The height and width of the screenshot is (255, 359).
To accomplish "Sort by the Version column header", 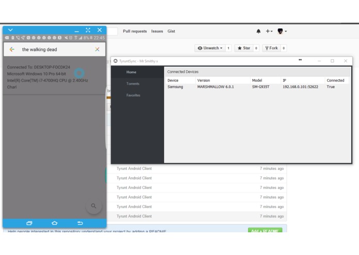I will click(x=223, y=81).
